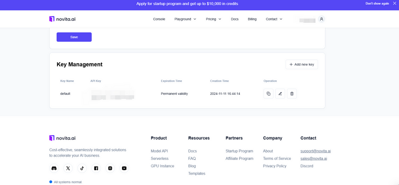Open GPU Instance footer link
Image resolution: width=399 pixels, height=185 pixels.
point(162,166)
